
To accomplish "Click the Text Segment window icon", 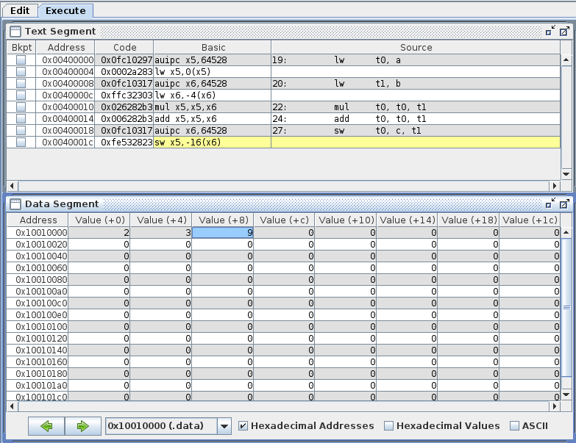I will 15,32.
